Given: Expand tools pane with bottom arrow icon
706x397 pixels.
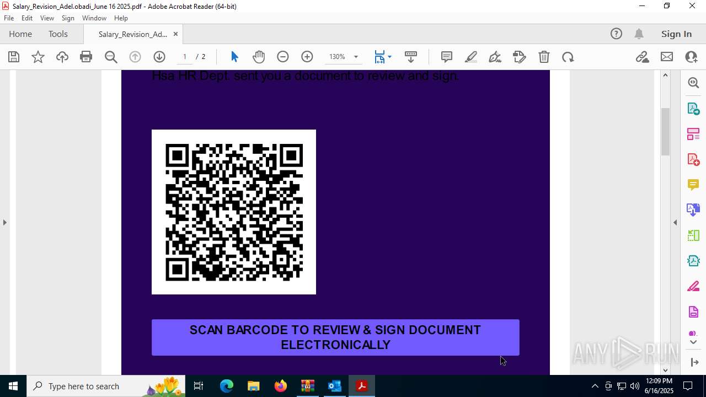Looking at the screenshot, I should tap(694, 362).
